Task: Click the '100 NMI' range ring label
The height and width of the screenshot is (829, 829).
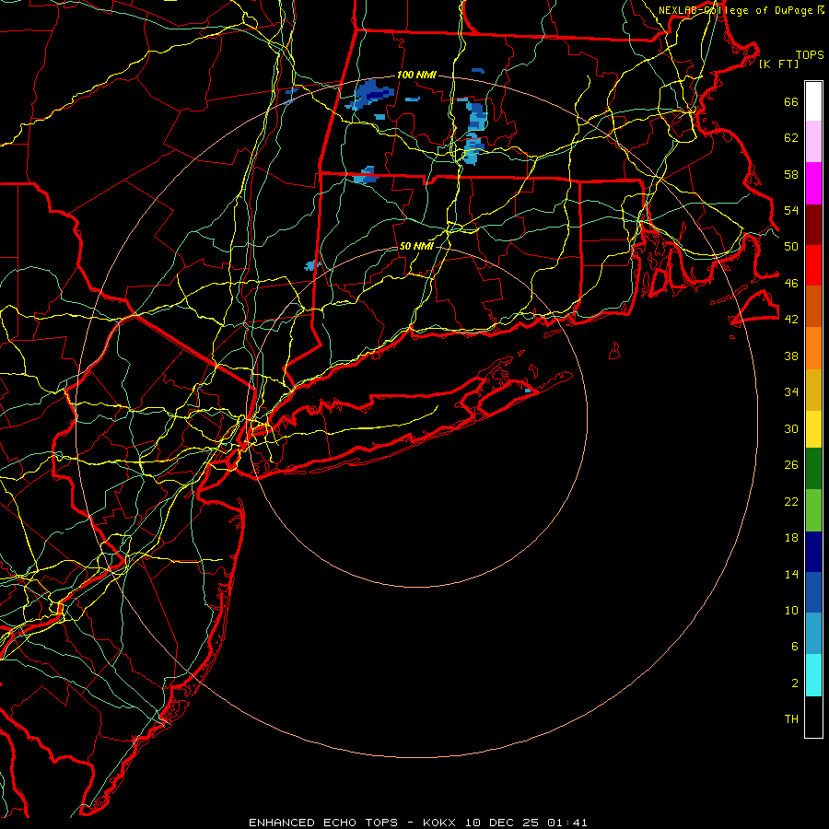Action: point(416,75)
